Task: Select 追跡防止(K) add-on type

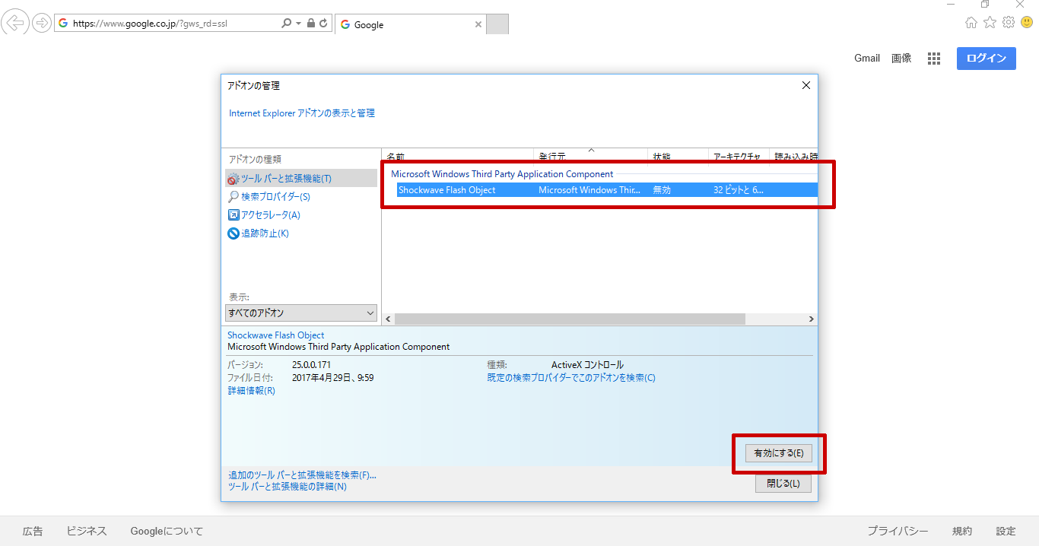Action: click(258, 233)
